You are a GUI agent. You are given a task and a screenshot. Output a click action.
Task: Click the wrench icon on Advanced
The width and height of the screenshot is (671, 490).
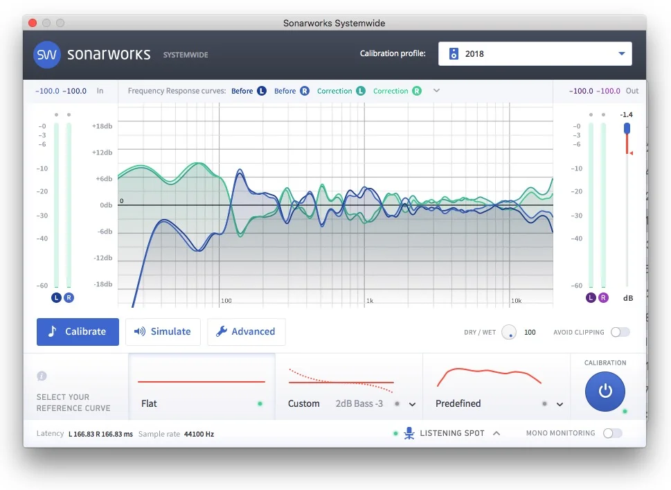click(x=221, y=331)
